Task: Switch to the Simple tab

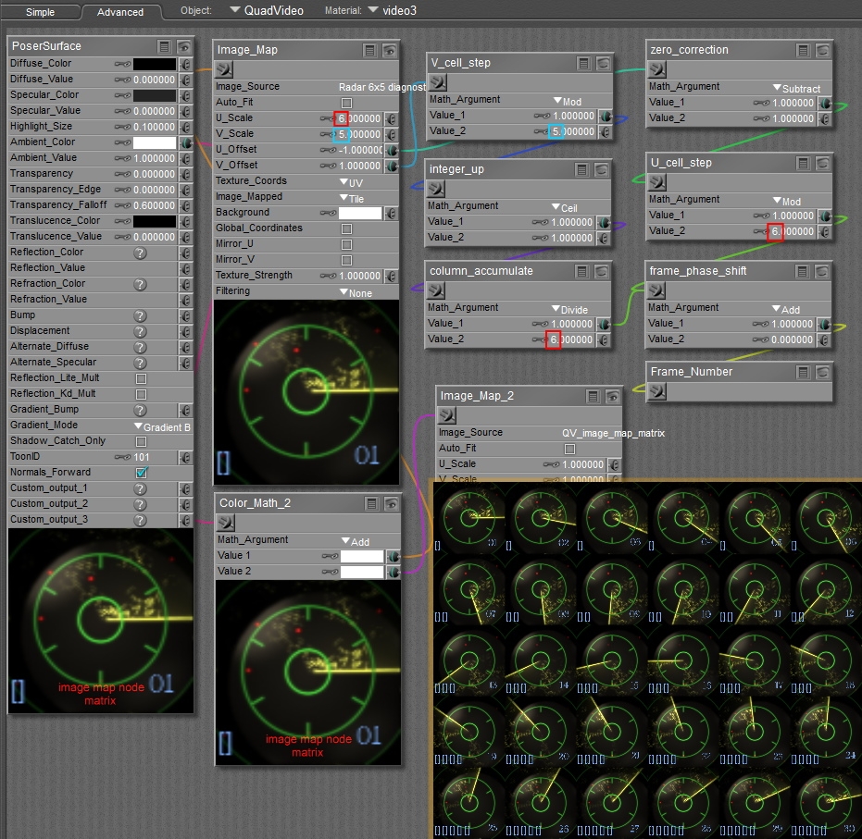Action: (40, 12)
